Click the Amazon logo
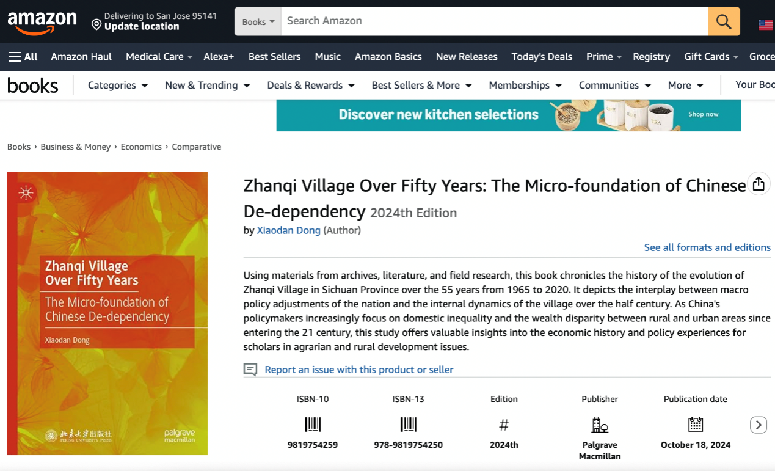 [x=42, y=23]
